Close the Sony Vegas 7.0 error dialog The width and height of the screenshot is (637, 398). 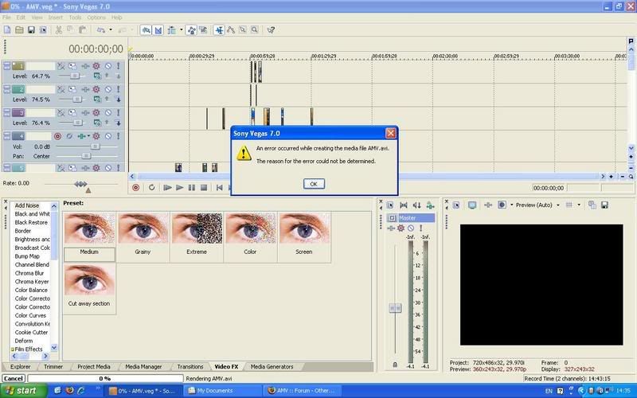[x=390, y=133]
